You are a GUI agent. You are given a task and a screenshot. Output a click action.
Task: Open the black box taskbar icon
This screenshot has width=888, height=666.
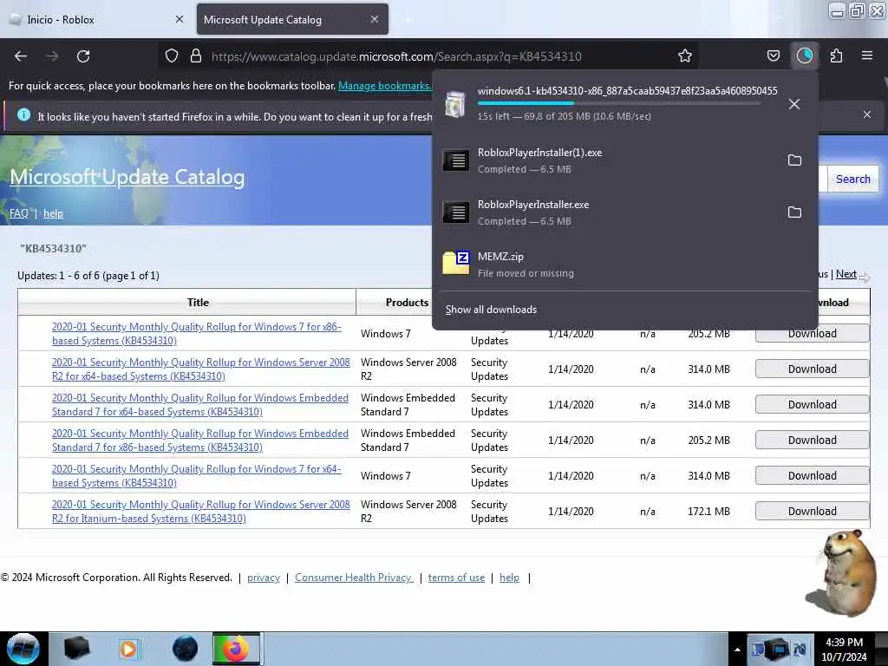pos(76,649)
